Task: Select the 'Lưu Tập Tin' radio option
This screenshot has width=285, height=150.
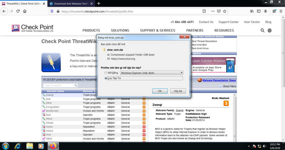Action: click(x=106, y=78)
